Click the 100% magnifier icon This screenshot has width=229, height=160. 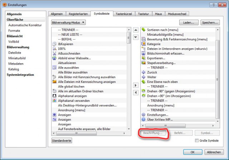pos(54,49)
